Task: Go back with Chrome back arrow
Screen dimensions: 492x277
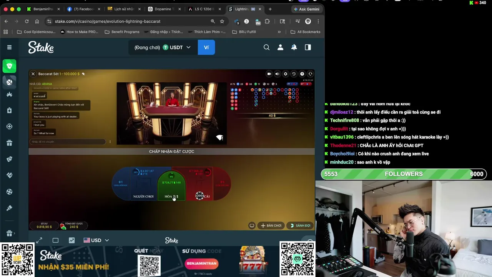Action: click(x=6, y=21)
